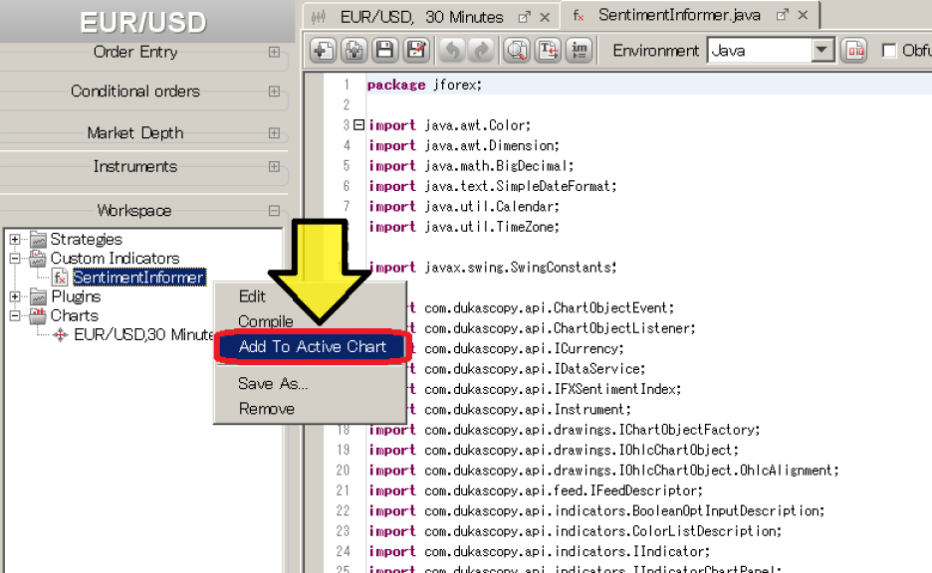Close the SentimentInformer.java tab
Viewport: 932px width, 573px height.
(803, 15)
